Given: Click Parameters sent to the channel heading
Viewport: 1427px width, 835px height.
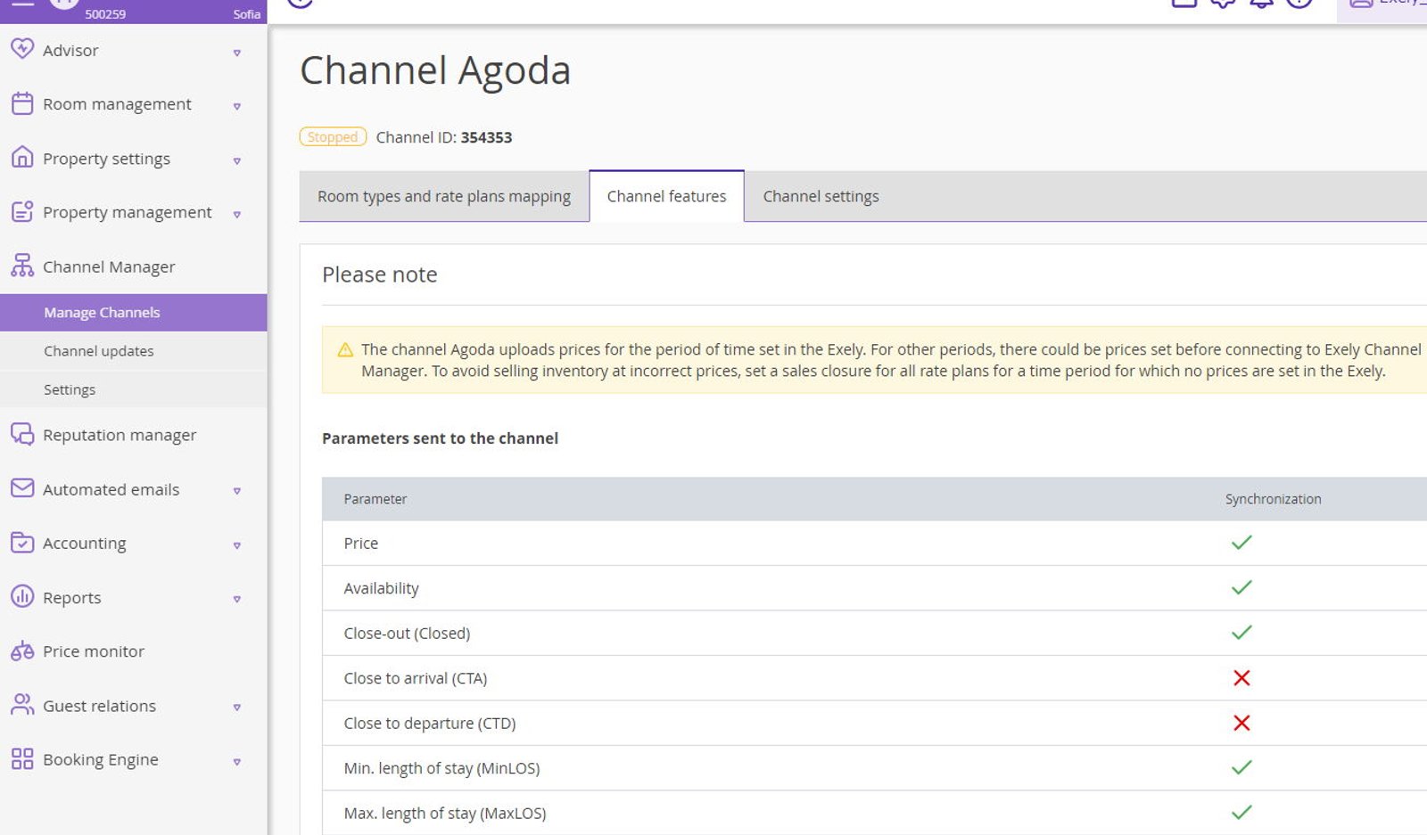Looking at the screenshot, I should pos(440,438).
